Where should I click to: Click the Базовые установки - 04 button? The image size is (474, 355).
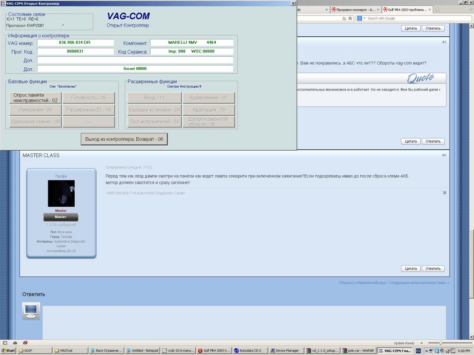pyautogui.click(x=154, y=110)
